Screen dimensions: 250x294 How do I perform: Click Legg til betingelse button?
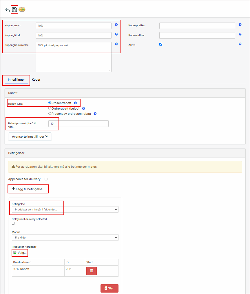(x=28, y=189)
